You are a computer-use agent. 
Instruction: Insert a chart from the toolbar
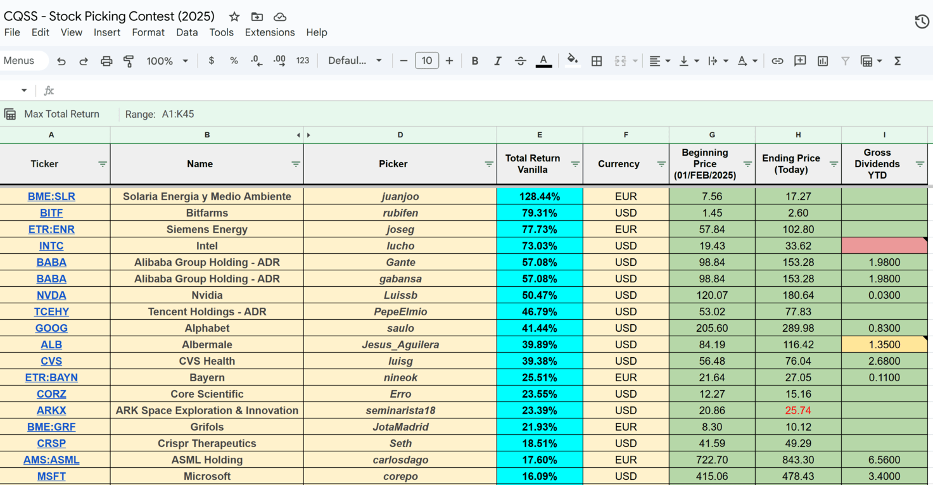tap(823, 61)
